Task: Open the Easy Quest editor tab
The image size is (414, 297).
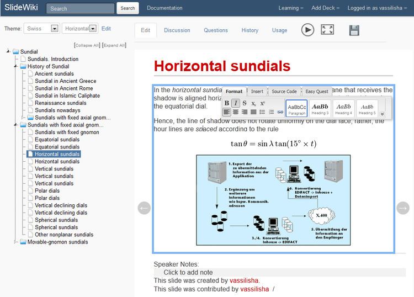Action: 317,91
